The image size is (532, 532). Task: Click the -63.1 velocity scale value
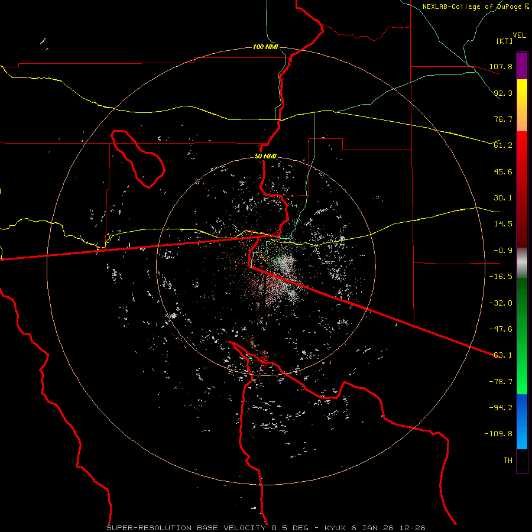pyautogui.click(x=501, y=355)
